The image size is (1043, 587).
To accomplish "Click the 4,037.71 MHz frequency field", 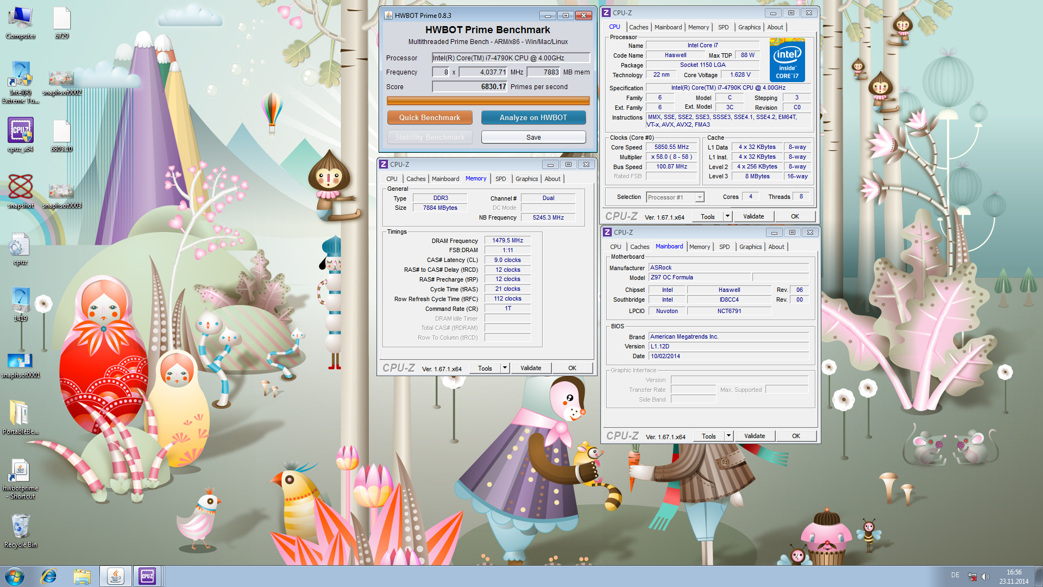I will click(483, 72).
